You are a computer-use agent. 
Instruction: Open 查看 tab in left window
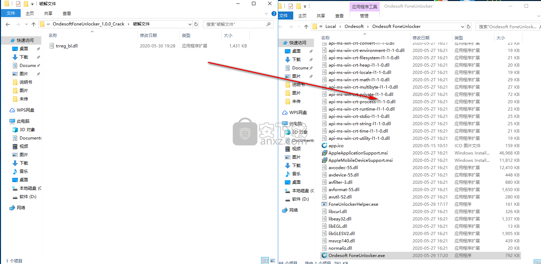(67, 13)
